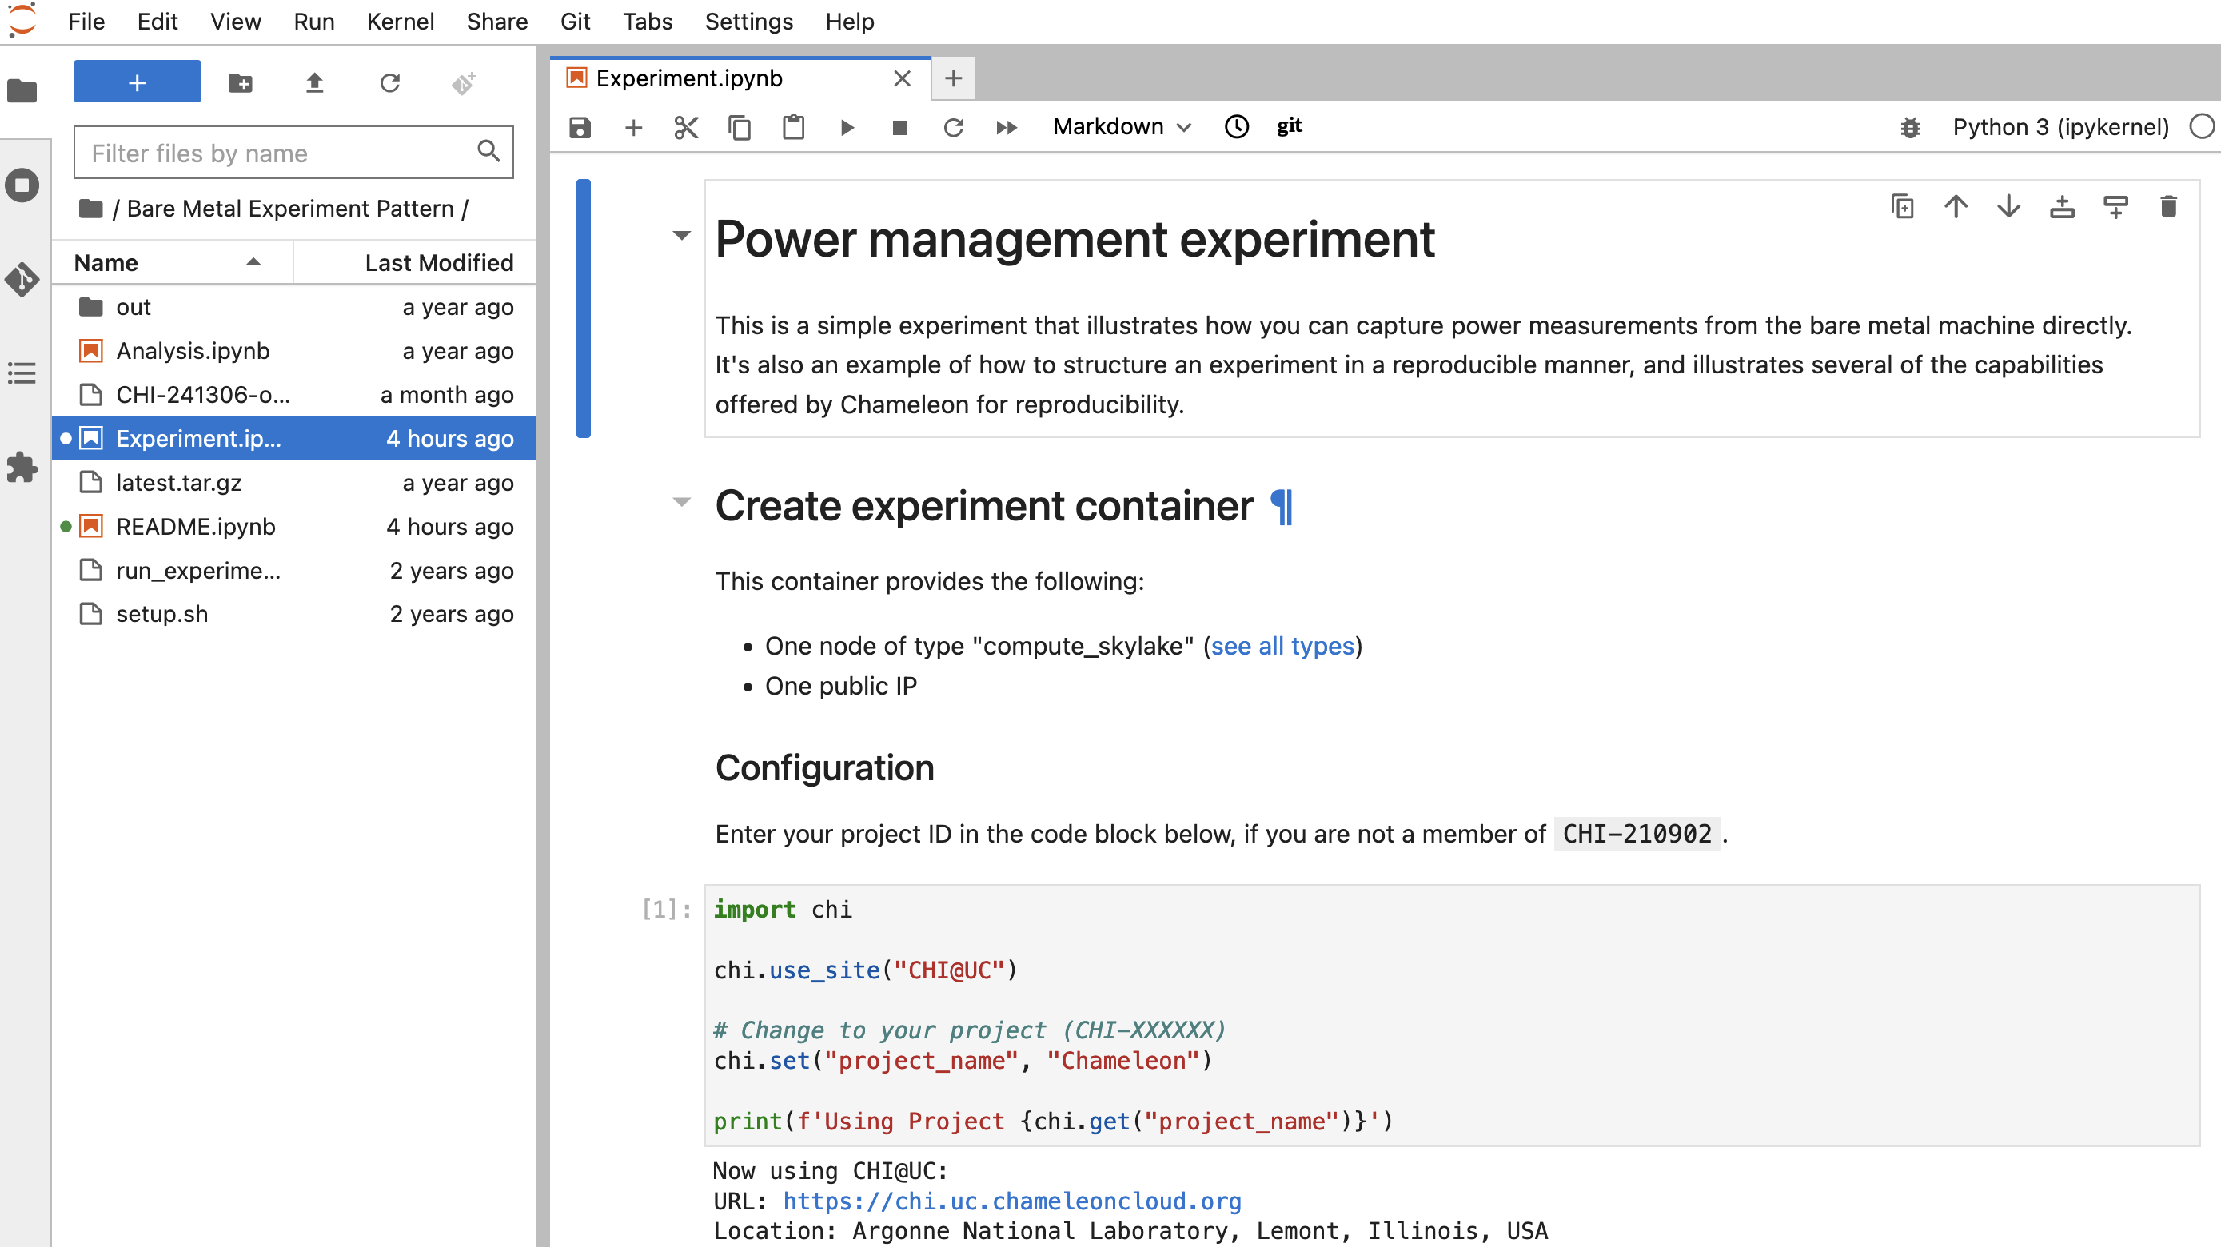Image resolution: width=2221 pixels, height=1247 pixels.
Task: Select Analysis.ipynb in file list
Action: tap(293, 351)
